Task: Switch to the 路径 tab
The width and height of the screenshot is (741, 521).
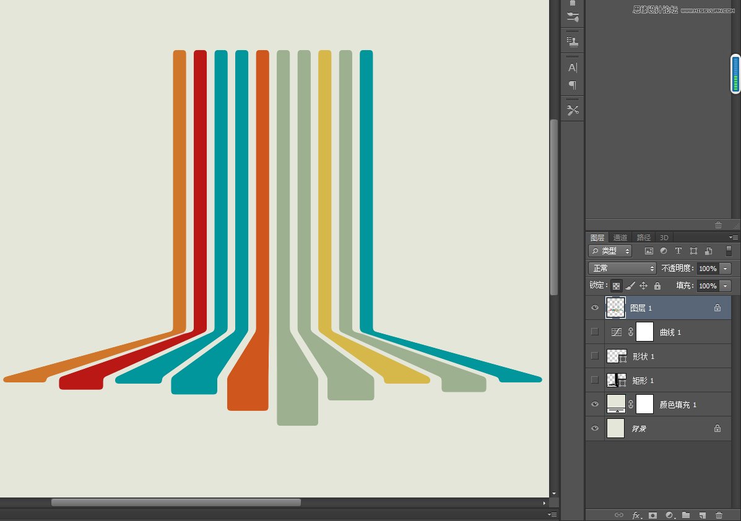Action: 643,238
